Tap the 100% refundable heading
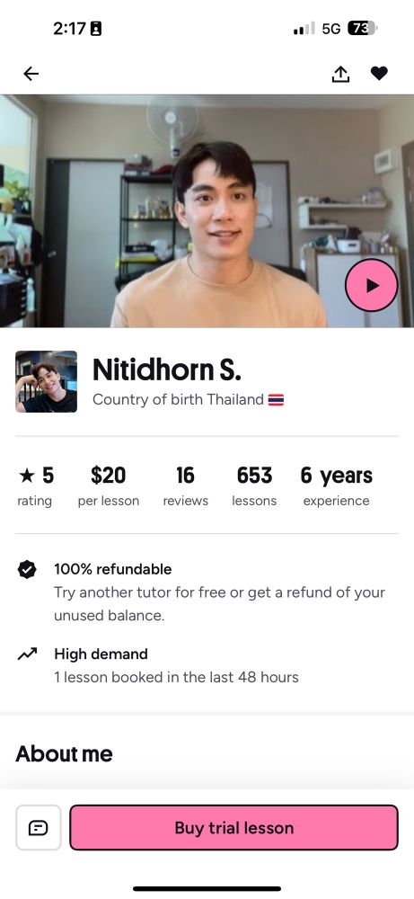The image size is (414, 899). pos(113,569)
